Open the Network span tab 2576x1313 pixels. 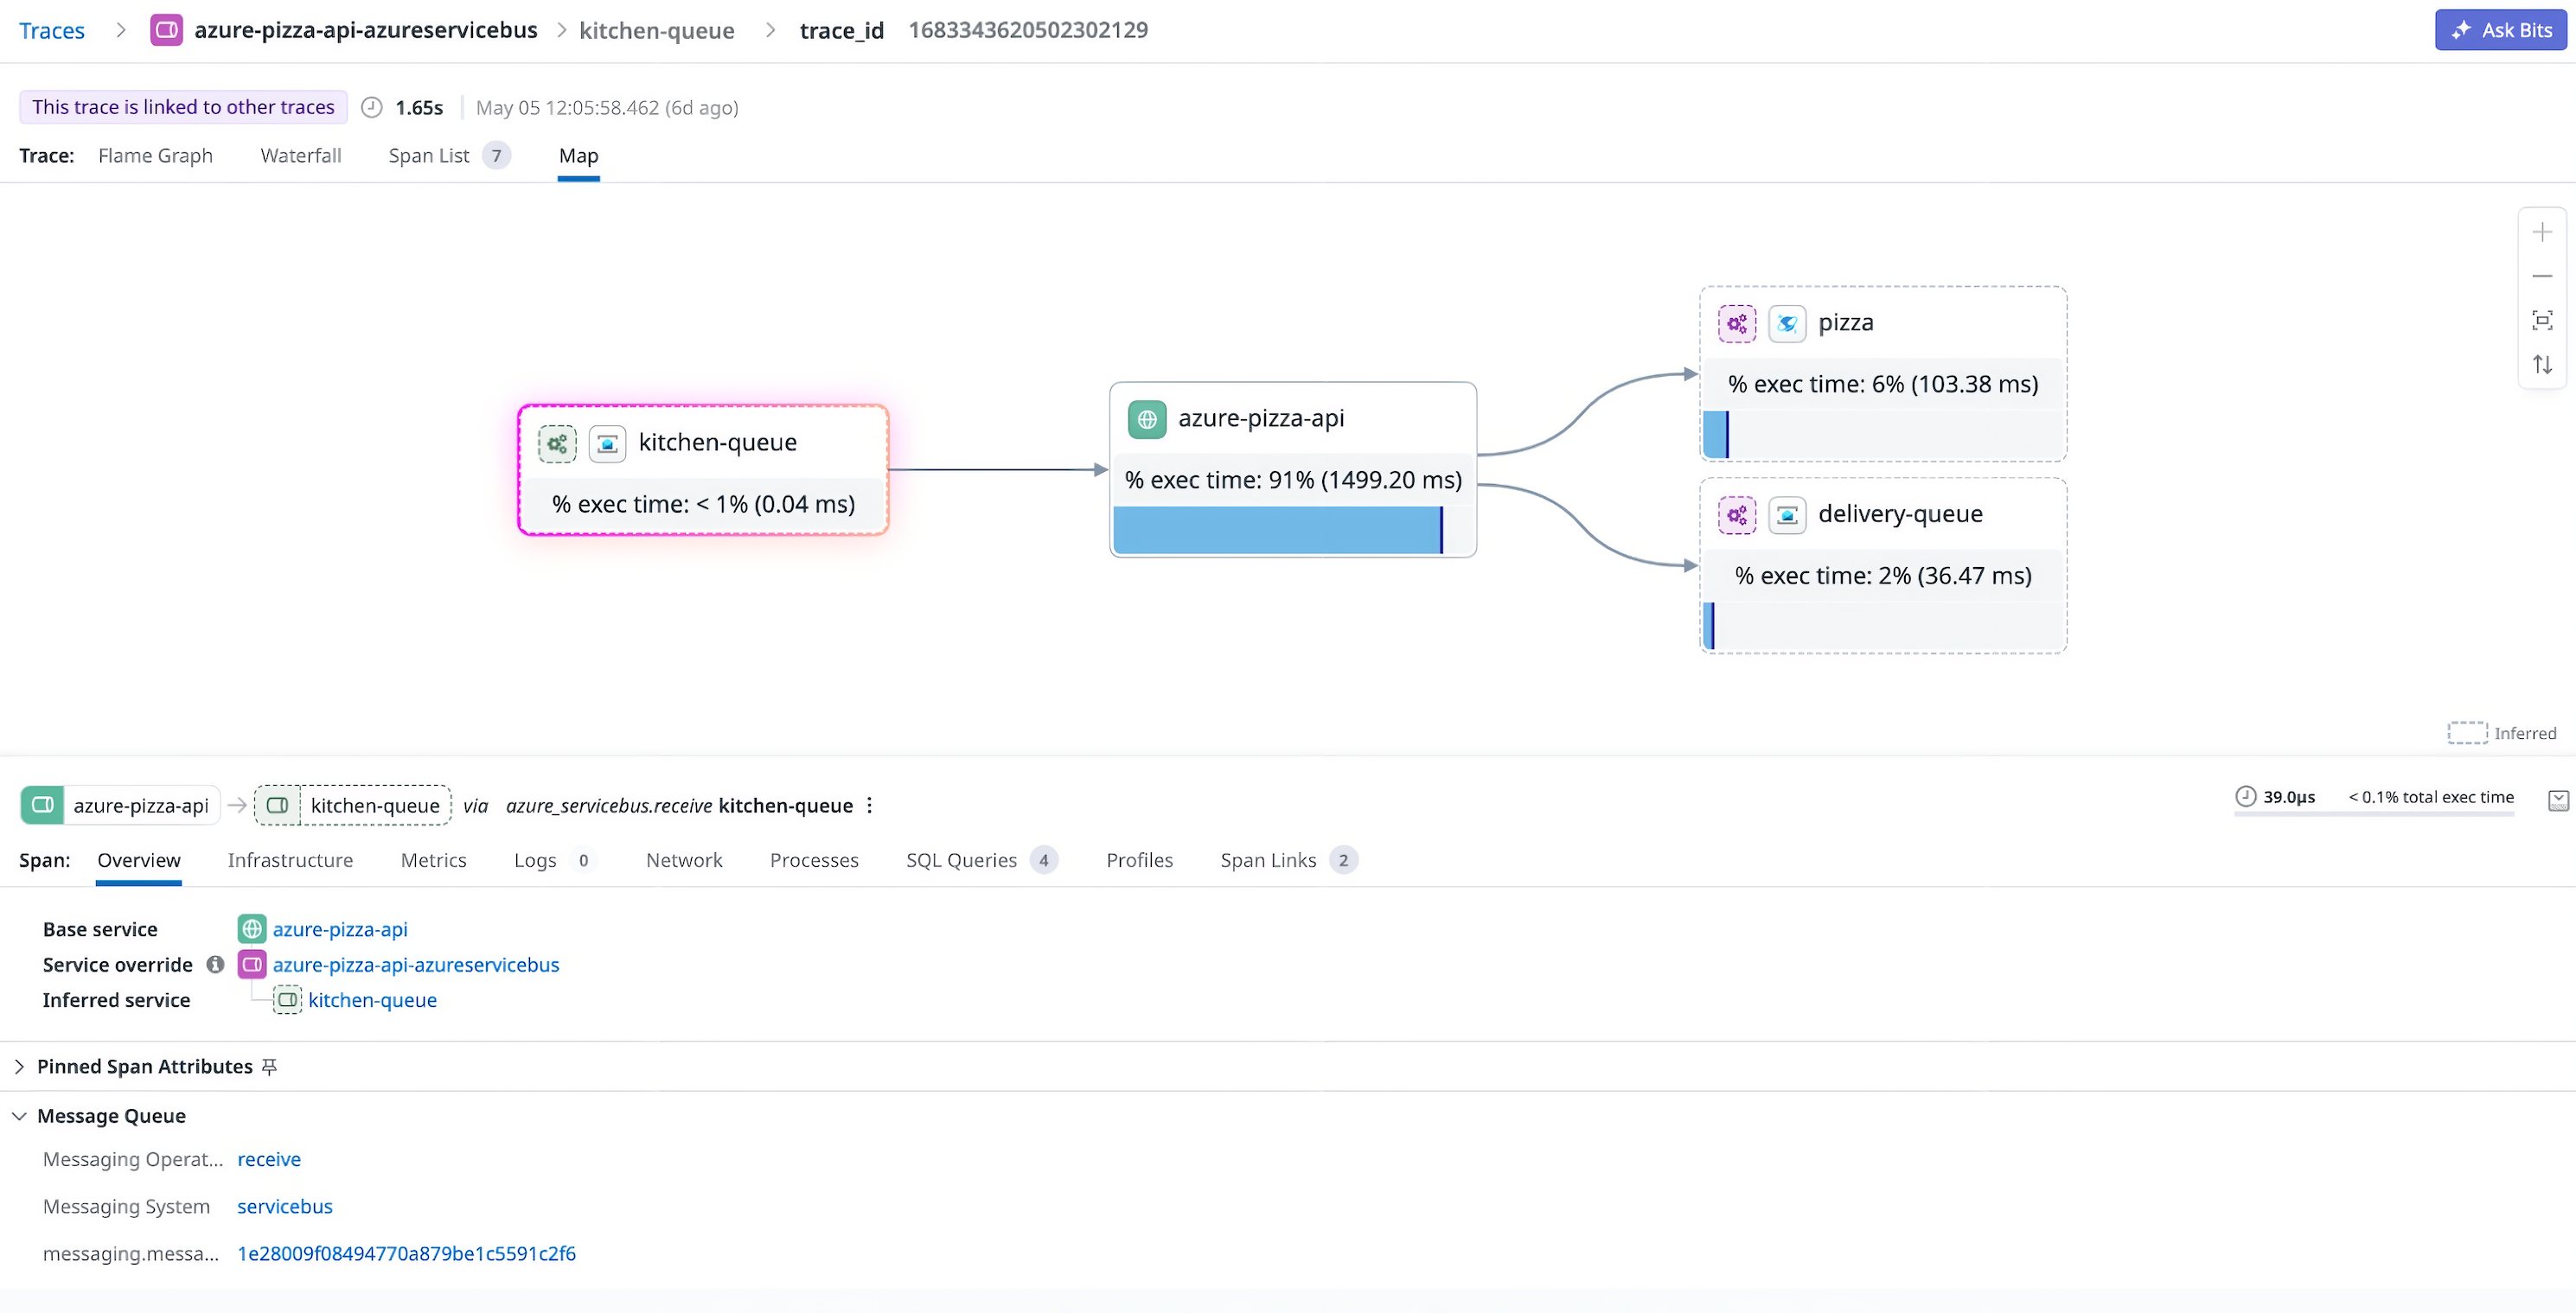684,860
